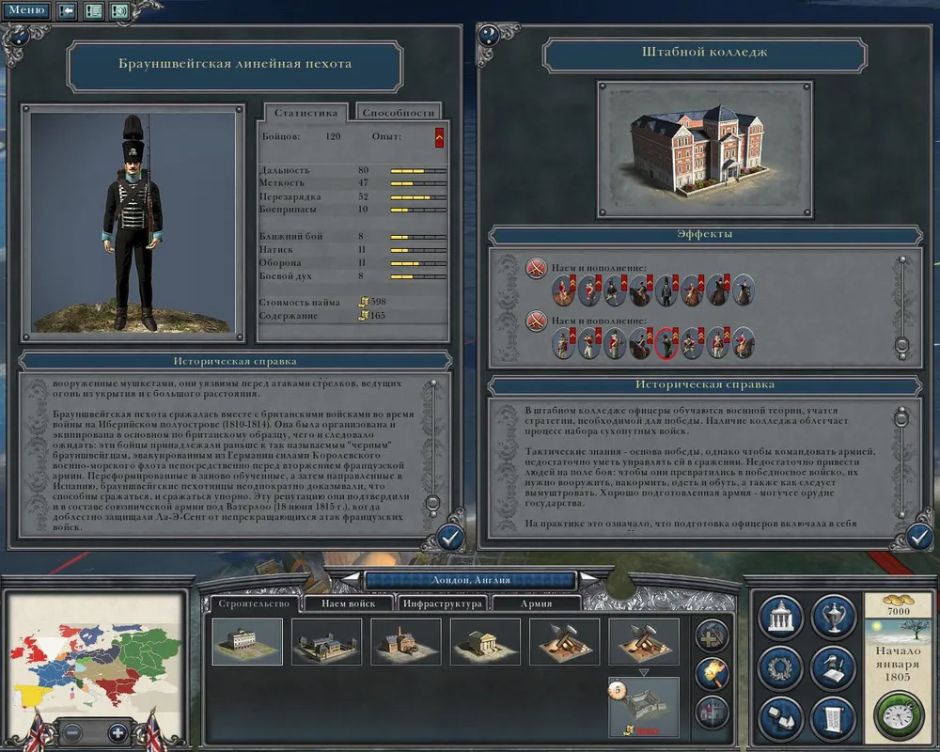Open the Меню button
Screen dimensions: 940x752
click(x=26, y=10)
